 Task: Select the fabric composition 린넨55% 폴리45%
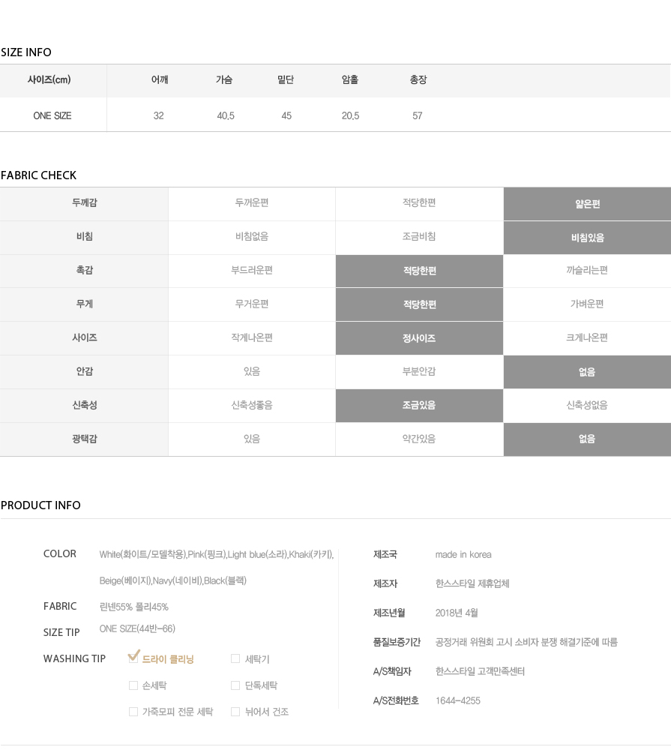tap(134, 607)
